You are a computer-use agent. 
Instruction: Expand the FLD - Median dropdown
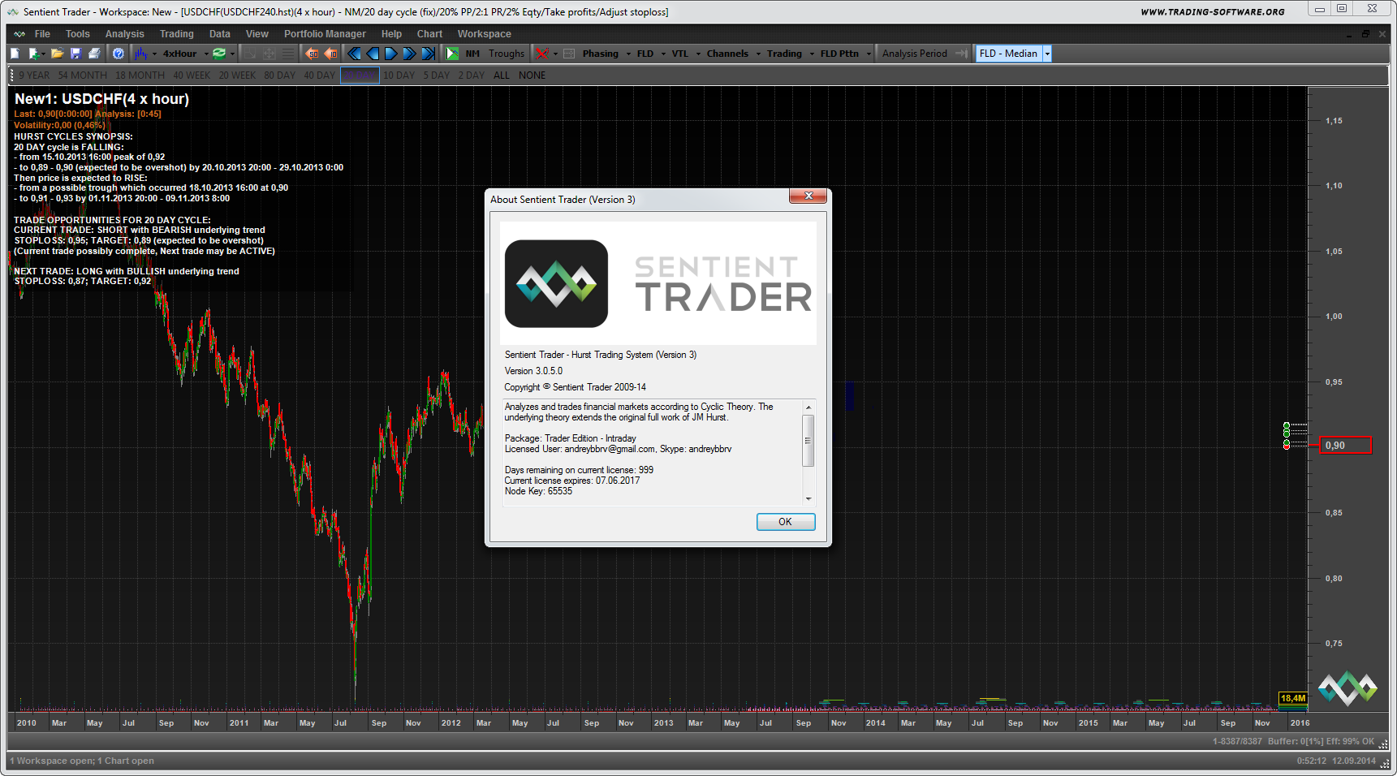(1047, 54)
